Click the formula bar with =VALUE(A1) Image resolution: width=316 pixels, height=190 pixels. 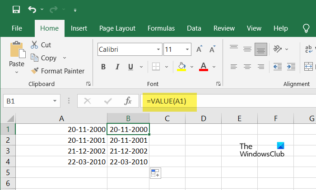coord(228,101)
